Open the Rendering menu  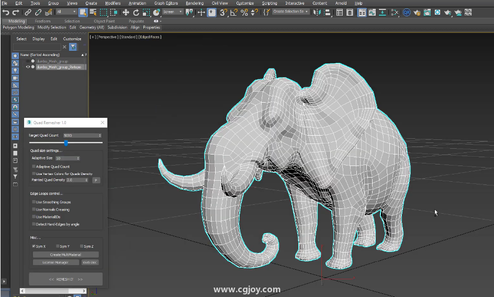point(194,3)
